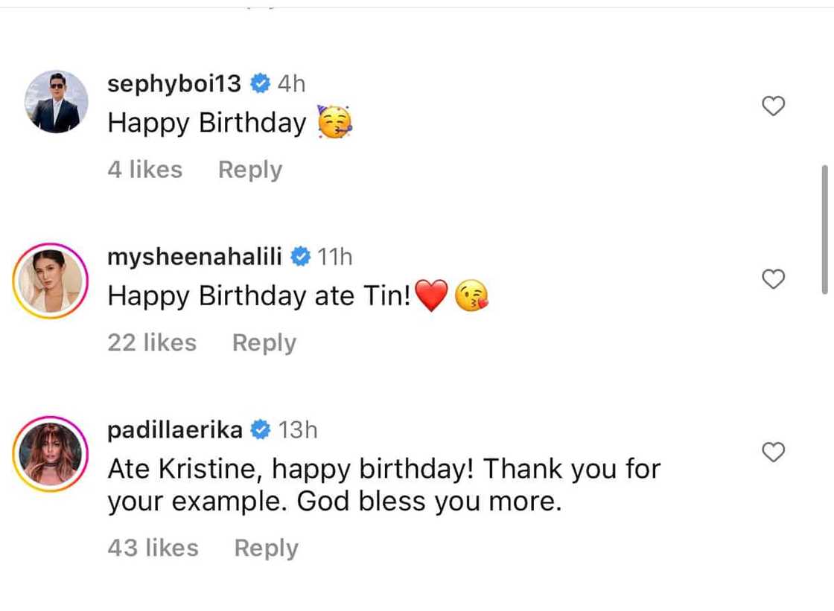Reply to sephyboi13's comment
Screen dimensions: 834x611
click(x=250, y=170)
